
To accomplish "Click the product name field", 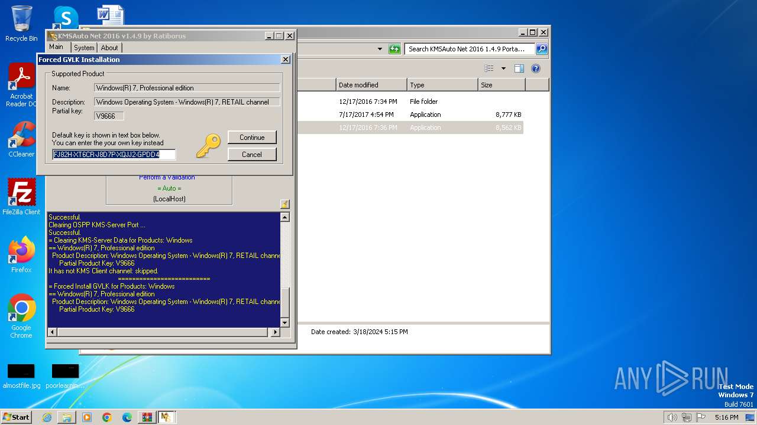I will (187, 88).
